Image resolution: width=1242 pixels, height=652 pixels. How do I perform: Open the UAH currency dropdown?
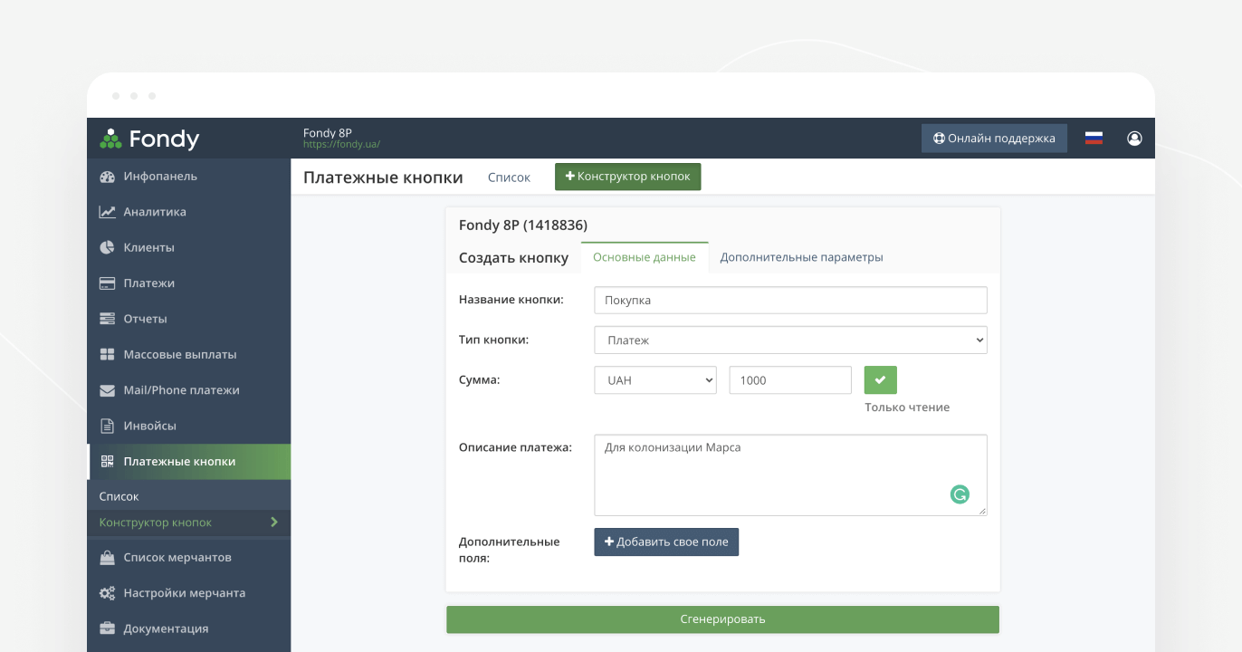tap(655, 380)
